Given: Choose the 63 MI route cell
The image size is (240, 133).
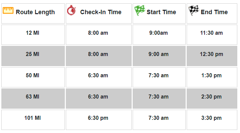Looking at the screenshot, I should [x=33, y=99].
